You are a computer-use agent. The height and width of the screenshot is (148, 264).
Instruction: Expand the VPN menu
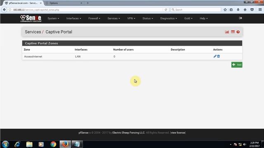point(131,18)
